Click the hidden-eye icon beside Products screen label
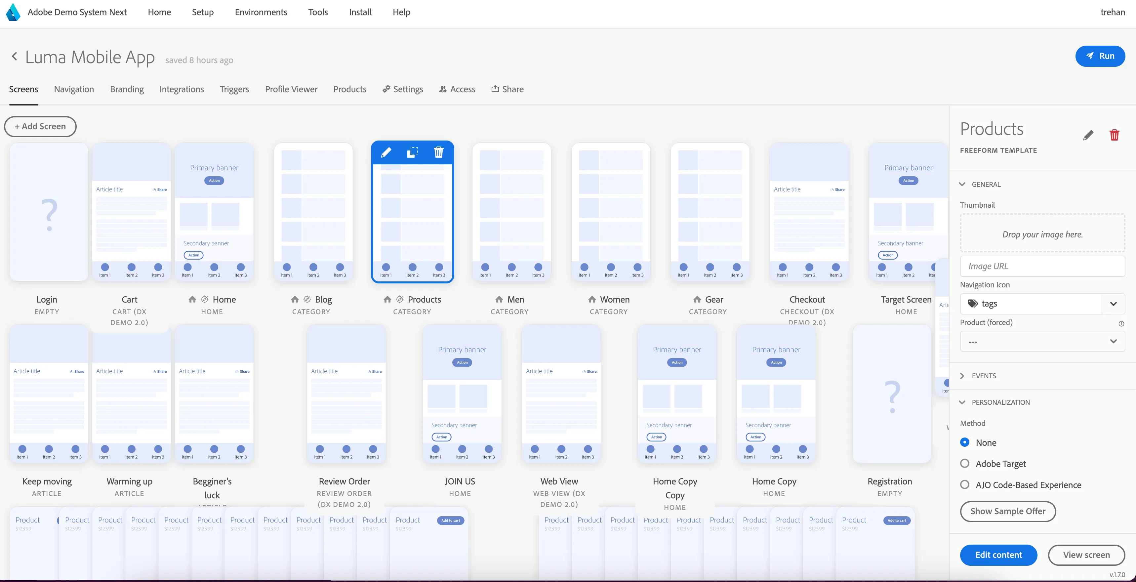Screen dimensions: 1136x582 (399, 300)
